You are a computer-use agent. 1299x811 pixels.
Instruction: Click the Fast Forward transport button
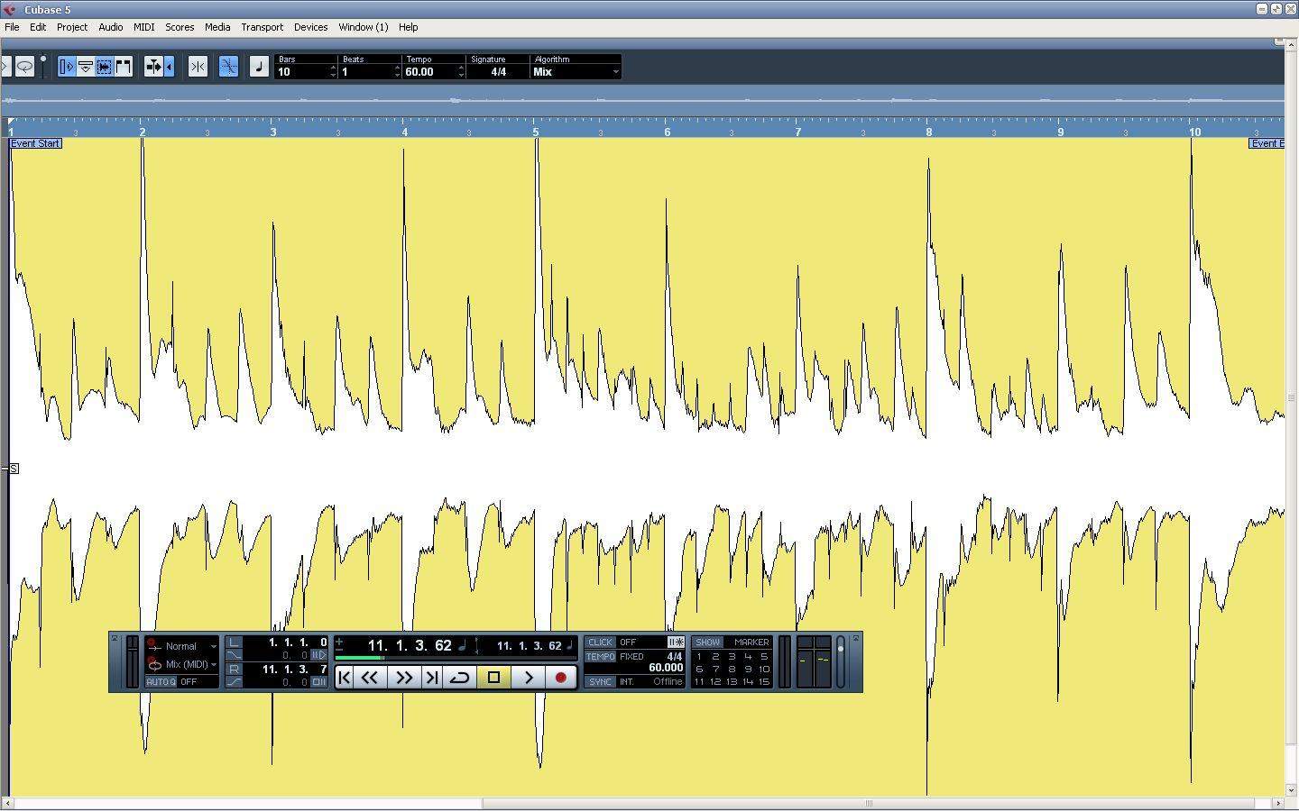[403, 678]
